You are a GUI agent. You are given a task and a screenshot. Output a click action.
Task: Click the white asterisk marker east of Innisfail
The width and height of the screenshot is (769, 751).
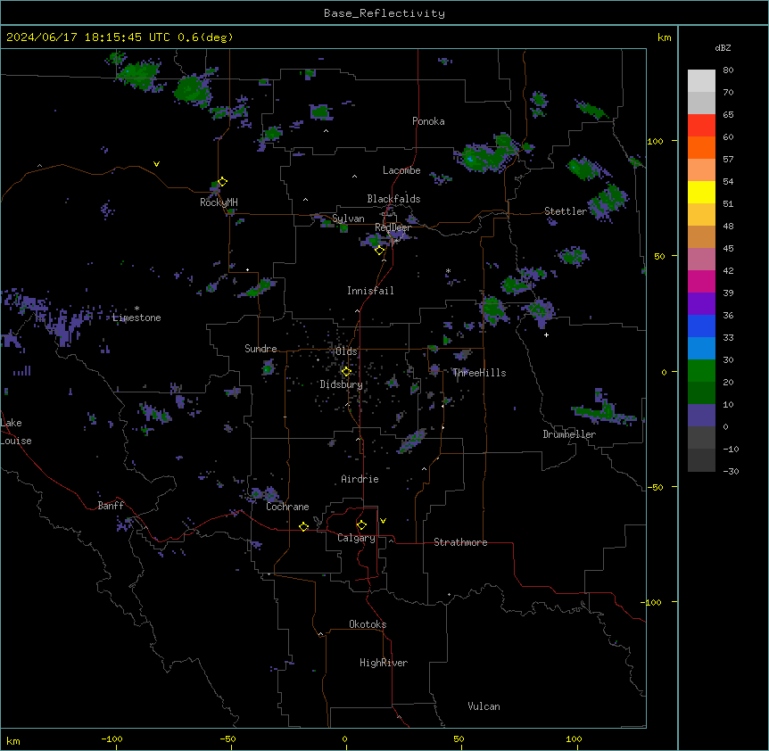click(x=448, y=270)
